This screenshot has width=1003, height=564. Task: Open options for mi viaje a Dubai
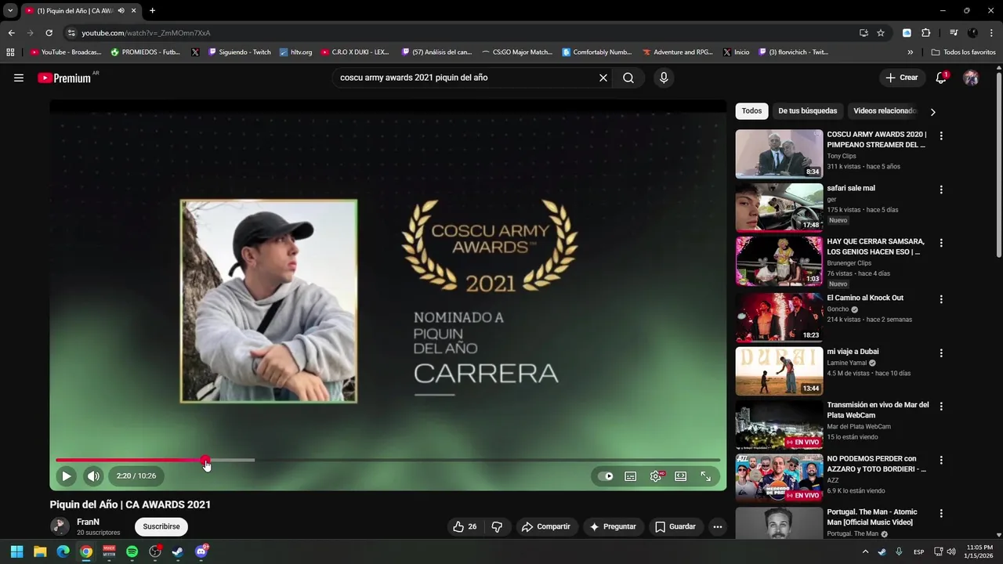click(941, 353)
